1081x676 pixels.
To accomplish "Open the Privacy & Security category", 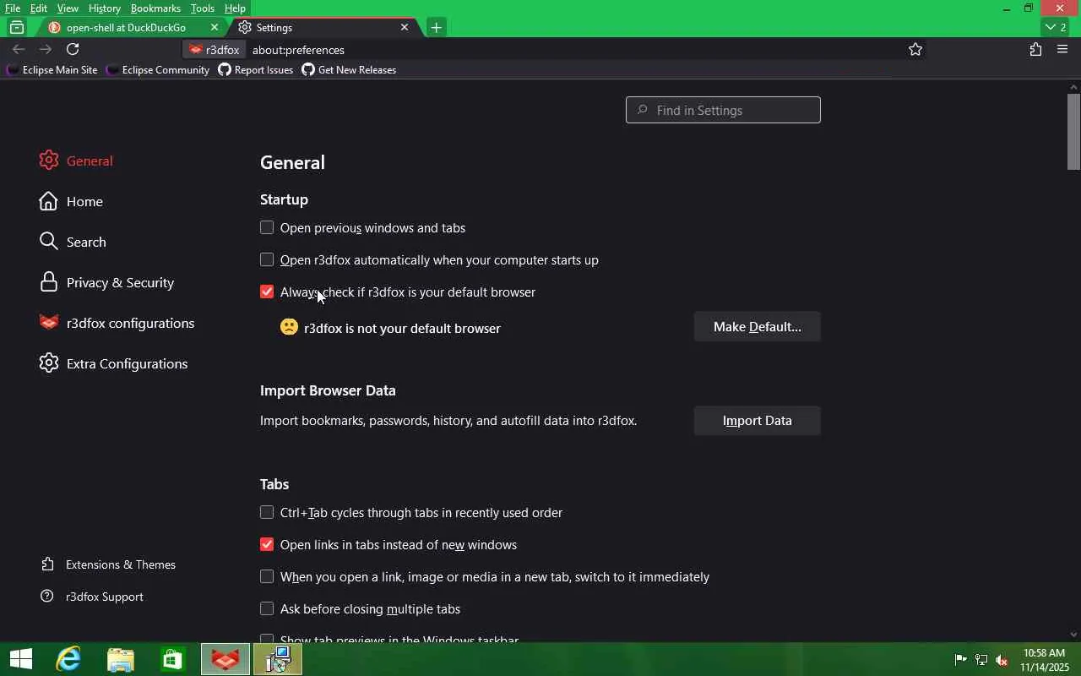I will tap(107, 283).
